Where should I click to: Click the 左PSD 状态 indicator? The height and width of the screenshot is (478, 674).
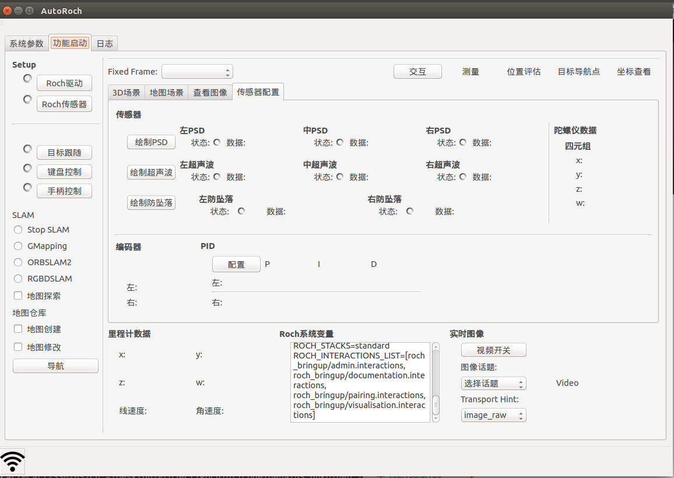[x=217, y=143]
